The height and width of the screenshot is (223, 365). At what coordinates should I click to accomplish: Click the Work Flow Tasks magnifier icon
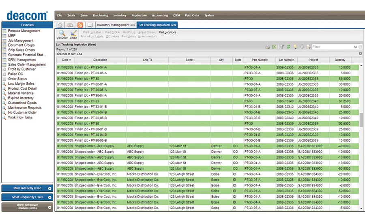tap(4, 117)
